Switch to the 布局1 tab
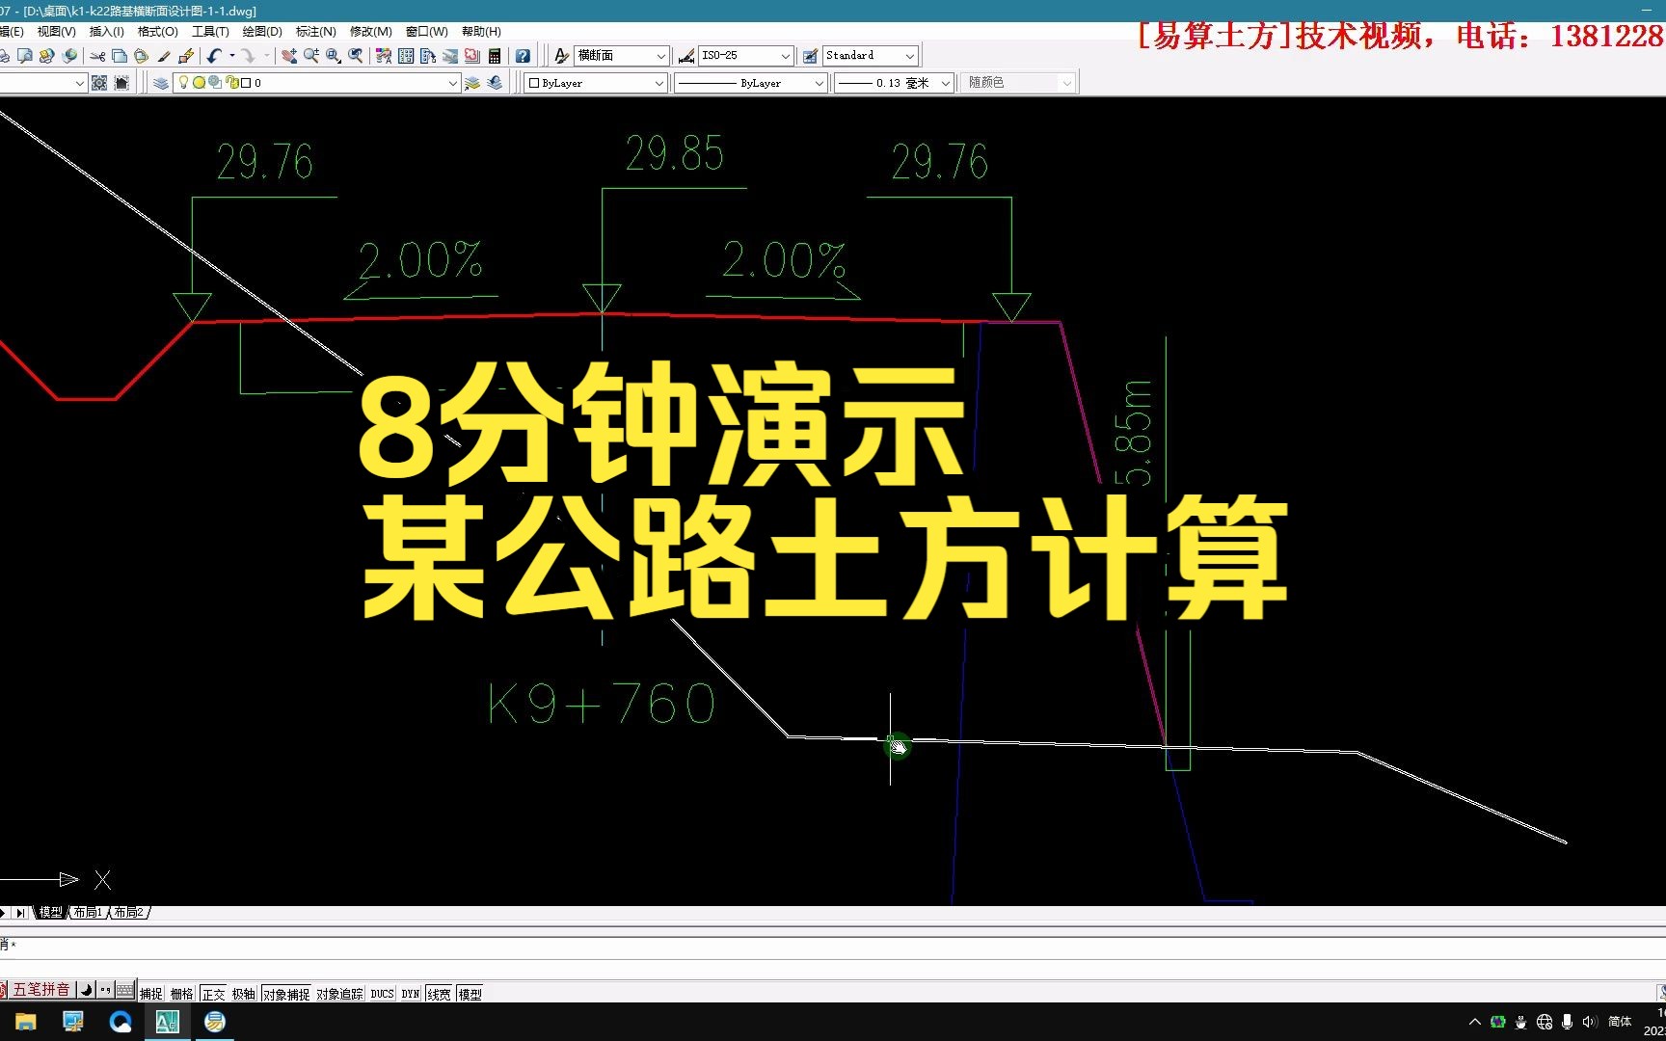 87,912
